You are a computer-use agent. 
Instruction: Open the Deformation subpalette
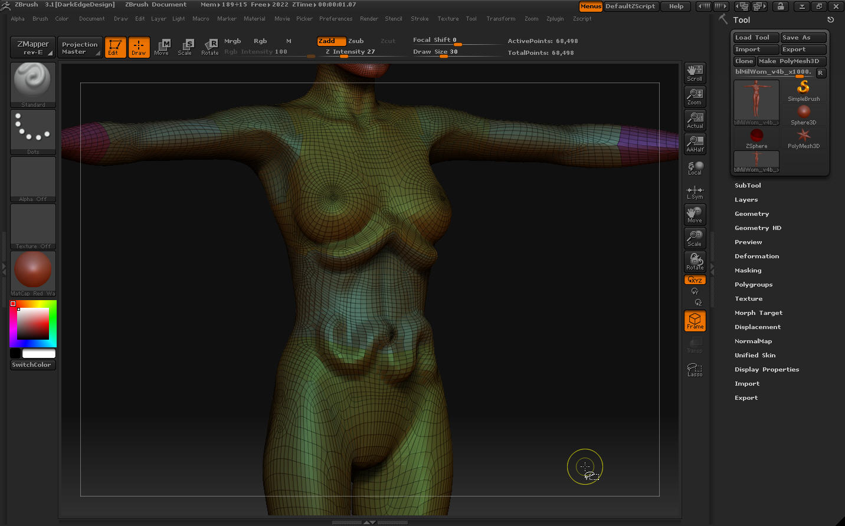[x=756, y=256]
